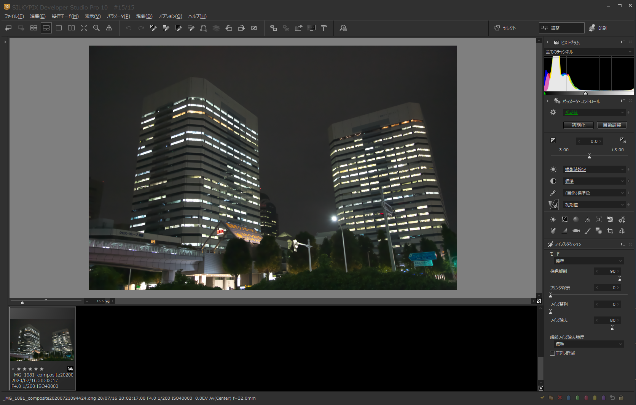Pick the exposure eyedropper tool in toolbar

tap(153, 28)
